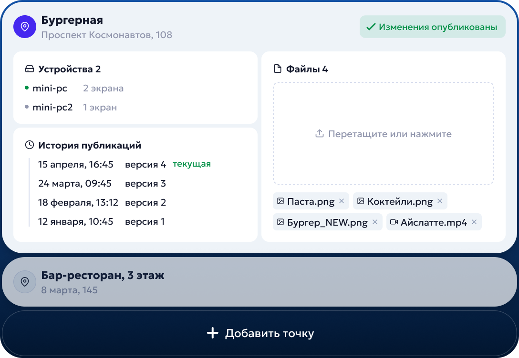Click the Добавить точку button label
519x358 pixels.
[270, 333]
